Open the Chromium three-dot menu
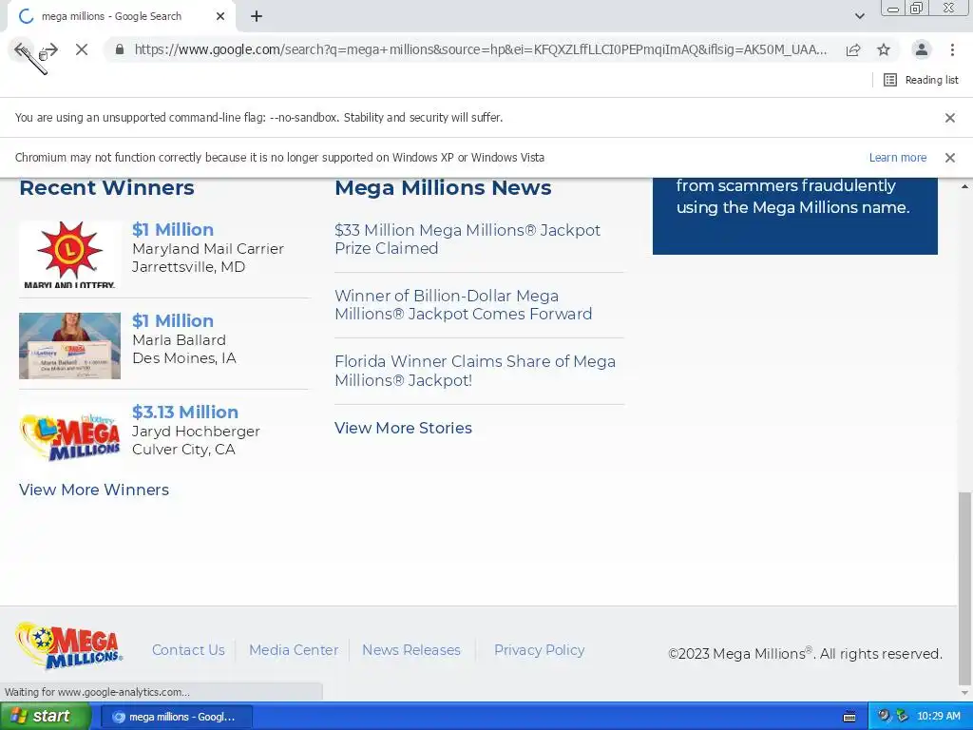The width and height of the screenshot is (973, 730). tap(952, 49)
